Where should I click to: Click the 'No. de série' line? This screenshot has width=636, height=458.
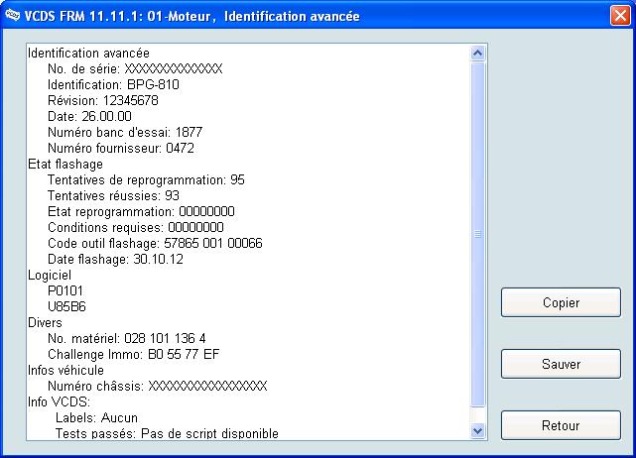coord(135,69)
